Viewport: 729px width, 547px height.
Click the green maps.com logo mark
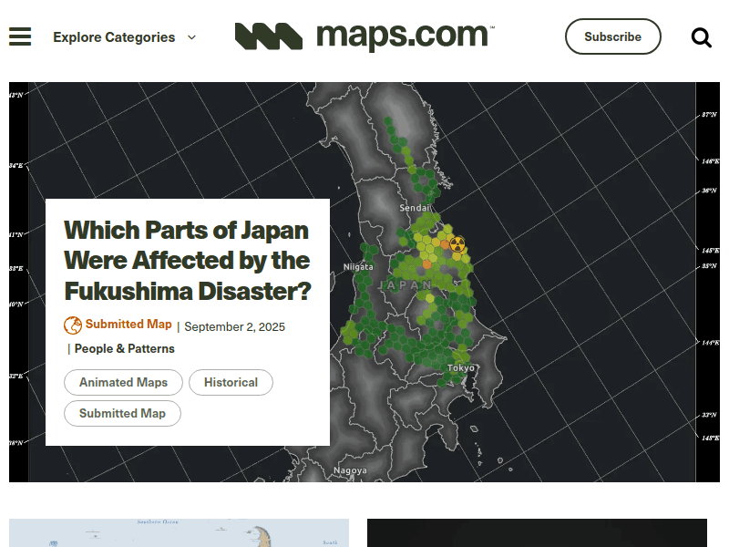click(269, 36)
